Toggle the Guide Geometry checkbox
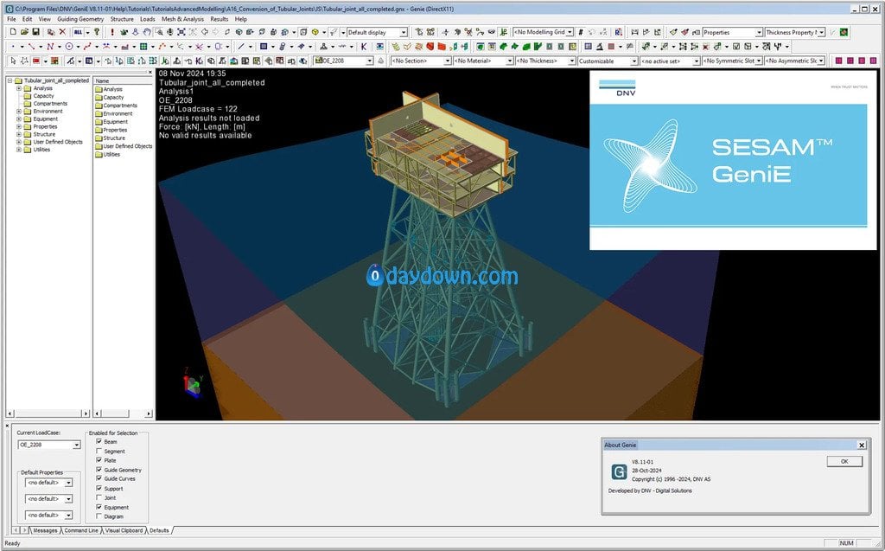Image resolution: width=885 pixels, height=551 pixels. coord(99,470)
